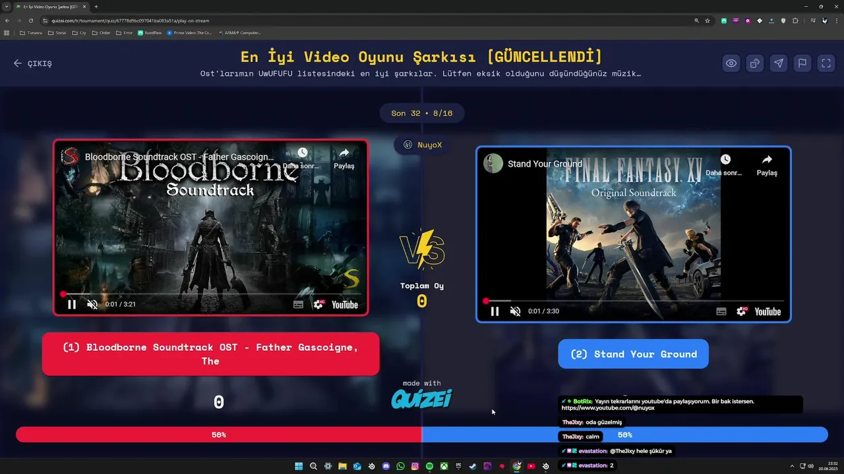The height and width of the screenshot is (474, 844).
Task: Open the Error bookmarks folder
Action: [124, 32]
